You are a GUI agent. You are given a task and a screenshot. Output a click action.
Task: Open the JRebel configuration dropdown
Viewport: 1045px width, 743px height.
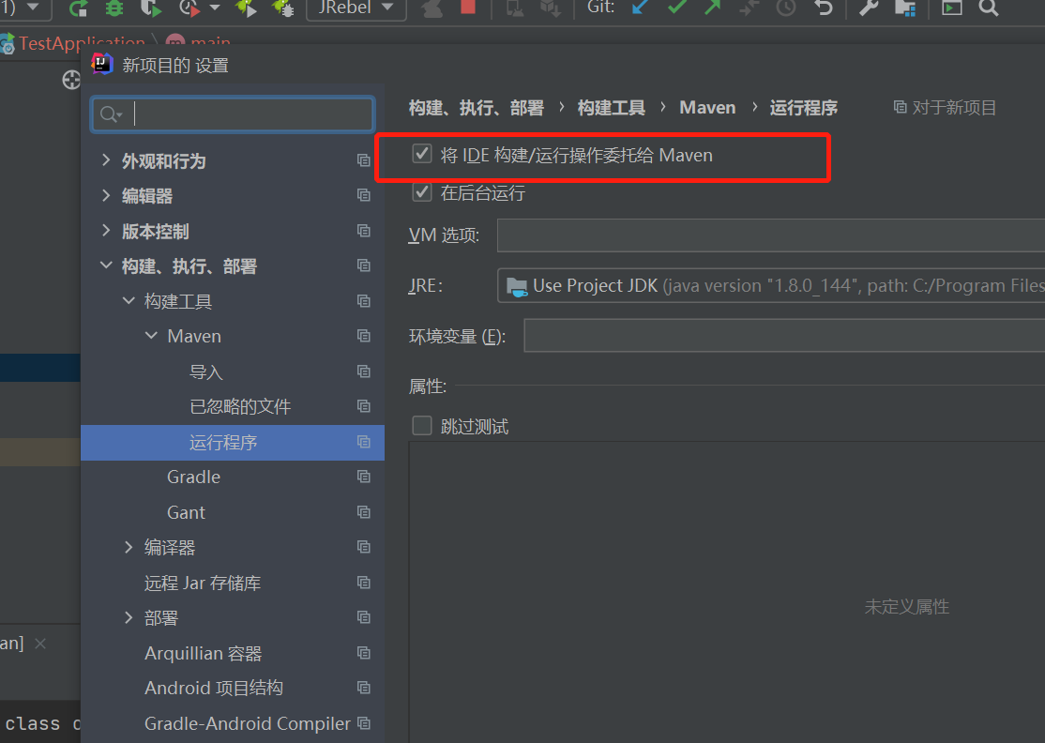(x=356, y=8)
